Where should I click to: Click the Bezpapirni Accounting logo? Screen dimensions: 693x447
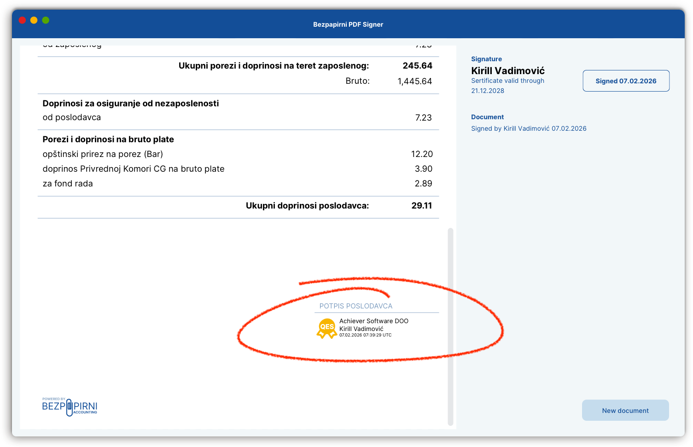coord(70,406)
